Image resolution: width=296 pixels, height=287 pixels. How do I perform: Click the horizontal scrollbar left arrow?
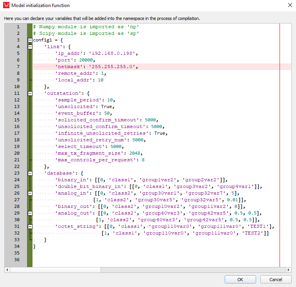pos(7,270)
